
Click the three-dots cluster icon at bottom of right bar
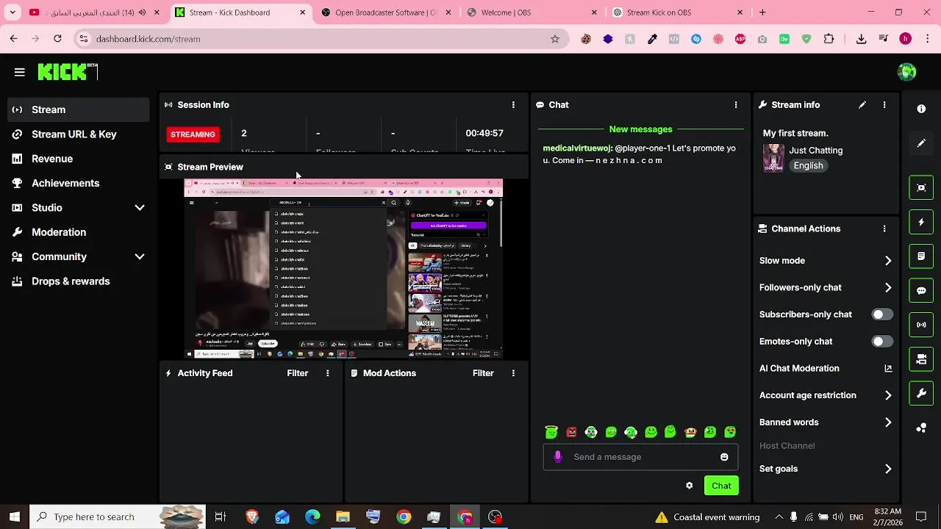(x=921, y=428)
